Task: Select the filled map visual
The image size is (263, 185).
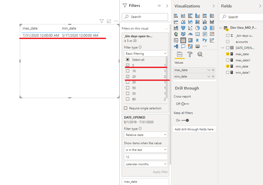Action: pos(183,34)
